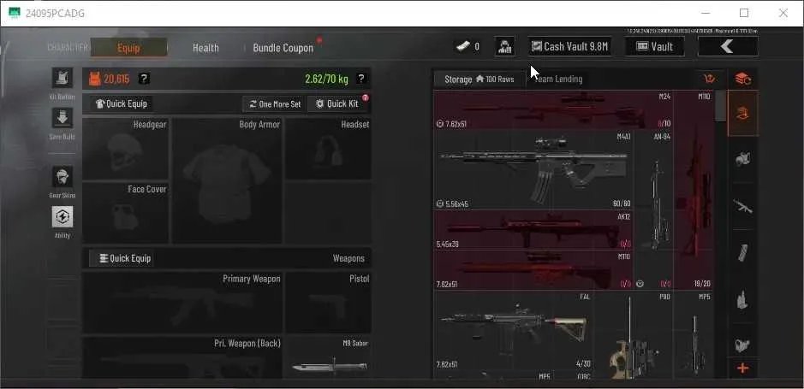Click the app icon in the title bar
This screenshot has height=389, width=804.
pyautogui.click(x=15, y=13)
